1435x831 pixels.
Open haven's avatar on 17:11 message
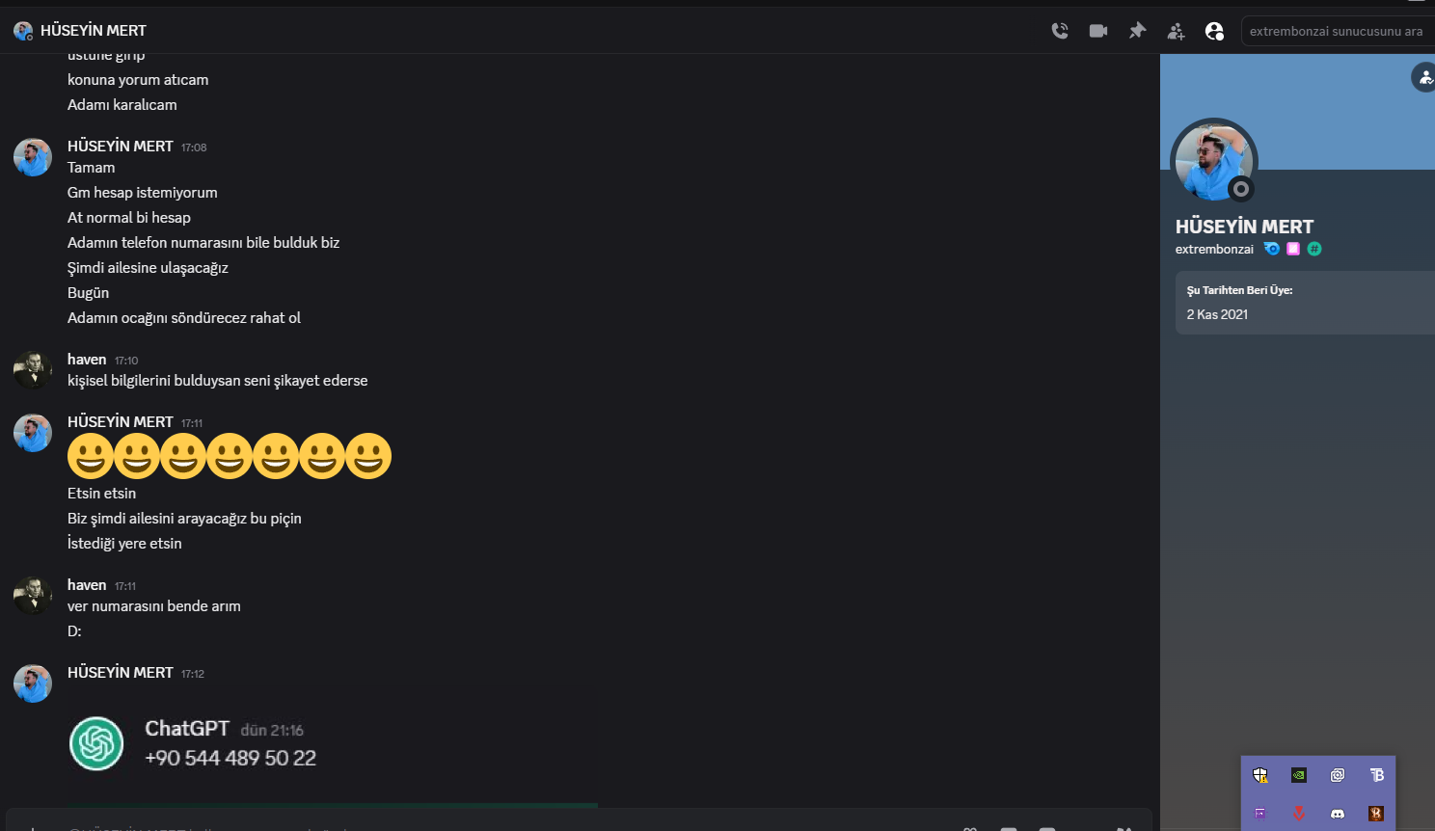[x=33, y=596]
